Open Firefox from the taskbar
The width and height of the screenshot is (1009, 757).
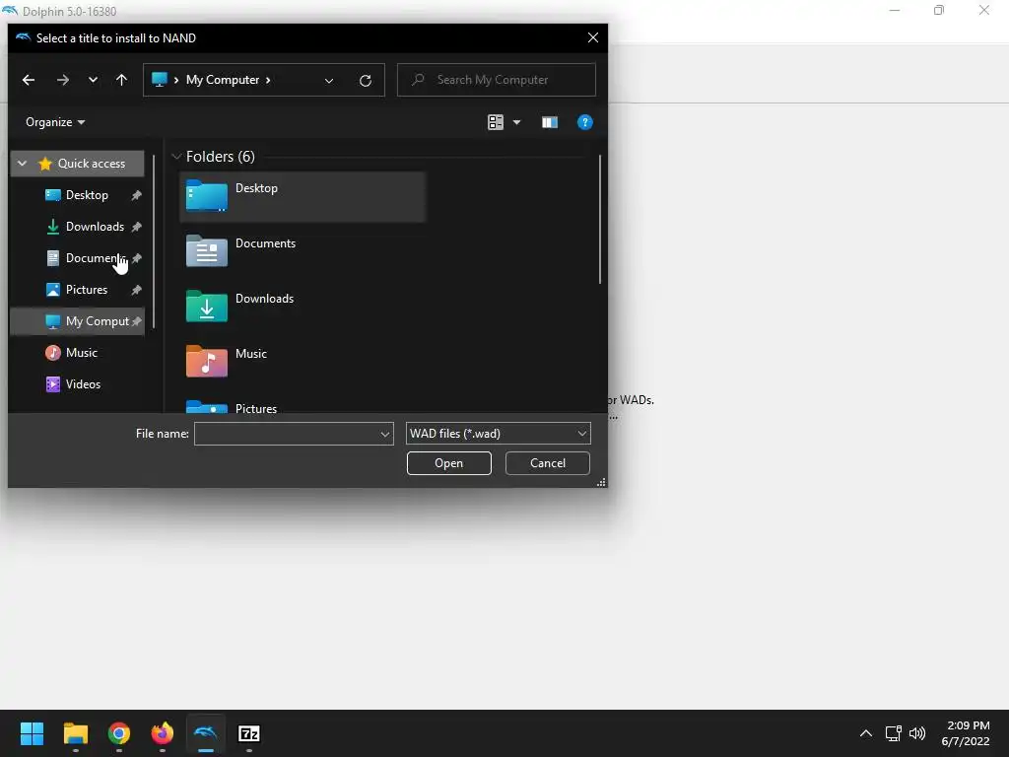(163, 733)
